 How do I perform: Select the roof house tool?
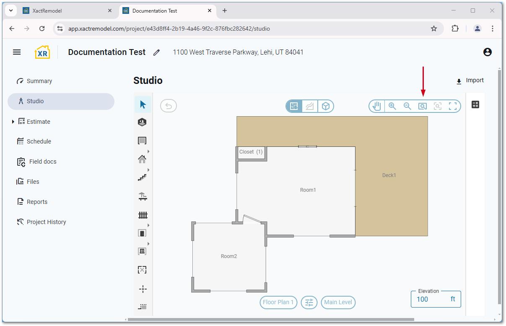(x=142, y=159)
